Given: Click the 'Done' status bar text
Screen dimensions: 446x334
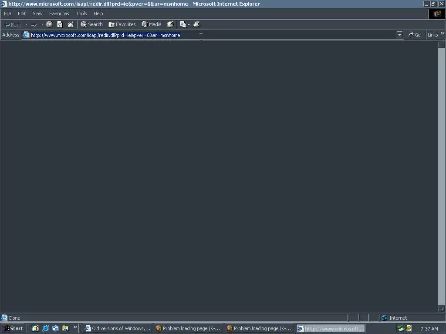Looking at the screenshot, I should 14,318.
